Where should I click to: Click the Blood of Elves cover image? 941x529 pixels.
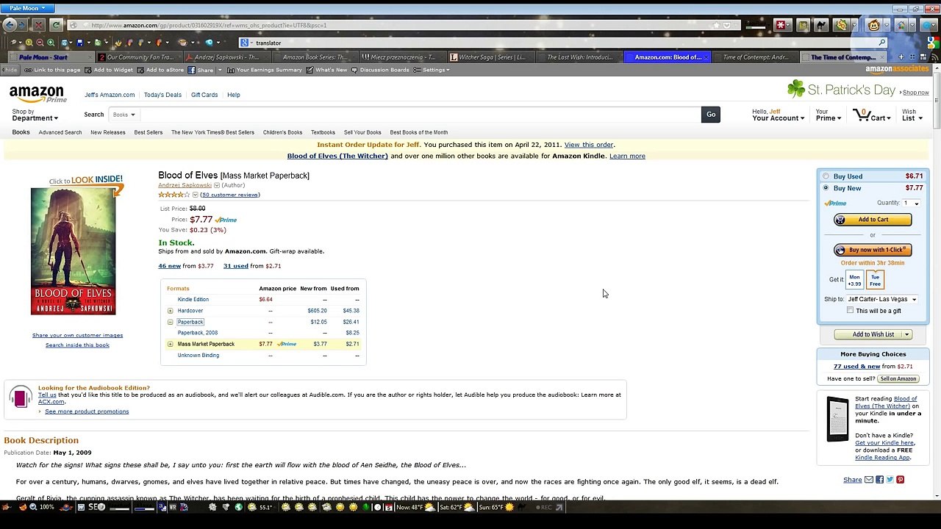click(x=73, y=251)
